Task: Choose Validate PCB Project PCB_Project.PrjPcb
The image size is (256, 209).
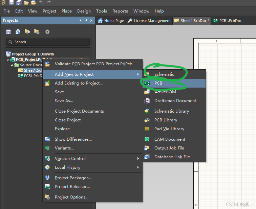Action: pyautogui.click(x=92, y=64)
